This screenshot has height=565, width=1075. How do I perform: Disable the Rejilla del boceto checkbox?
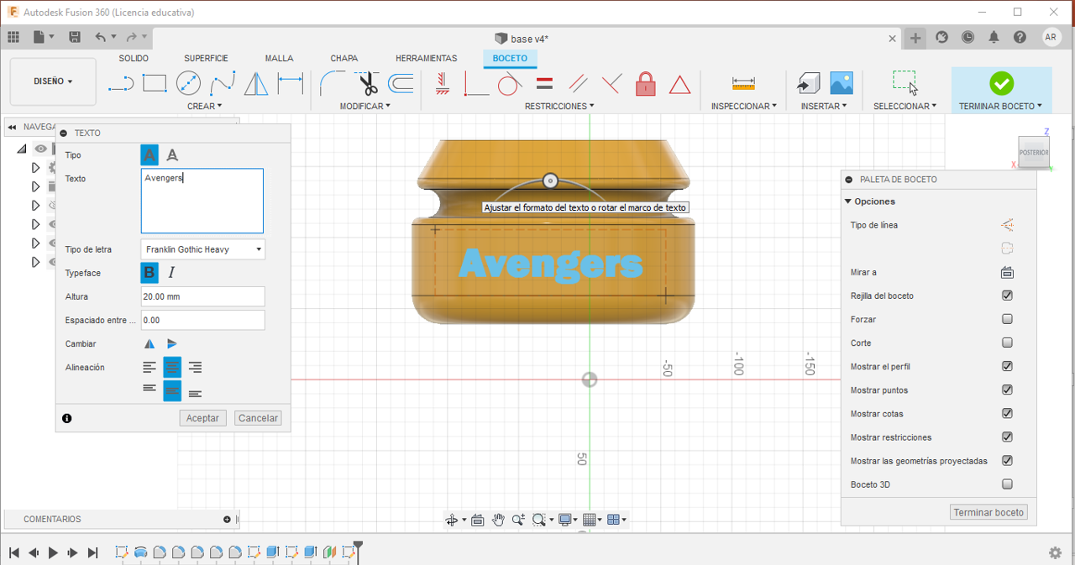point(1007,296)
